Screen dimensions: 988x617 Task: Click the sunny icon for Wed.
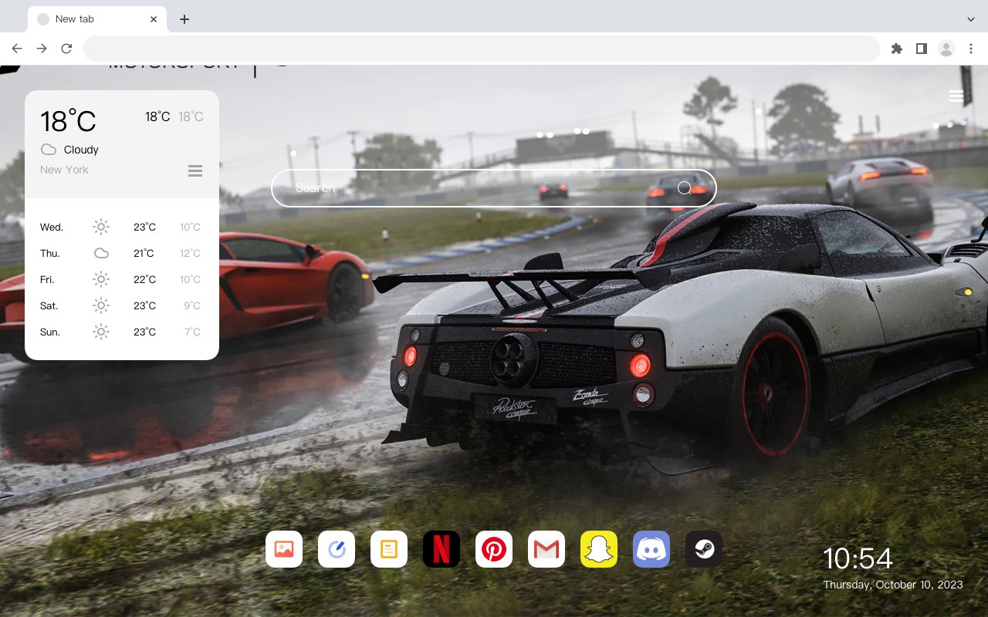pos(101,227)
